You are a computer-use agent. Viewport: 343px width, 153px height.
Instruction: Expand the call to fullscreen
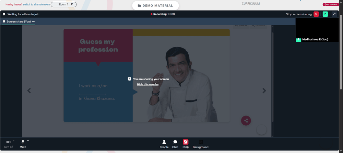[334, 14]
